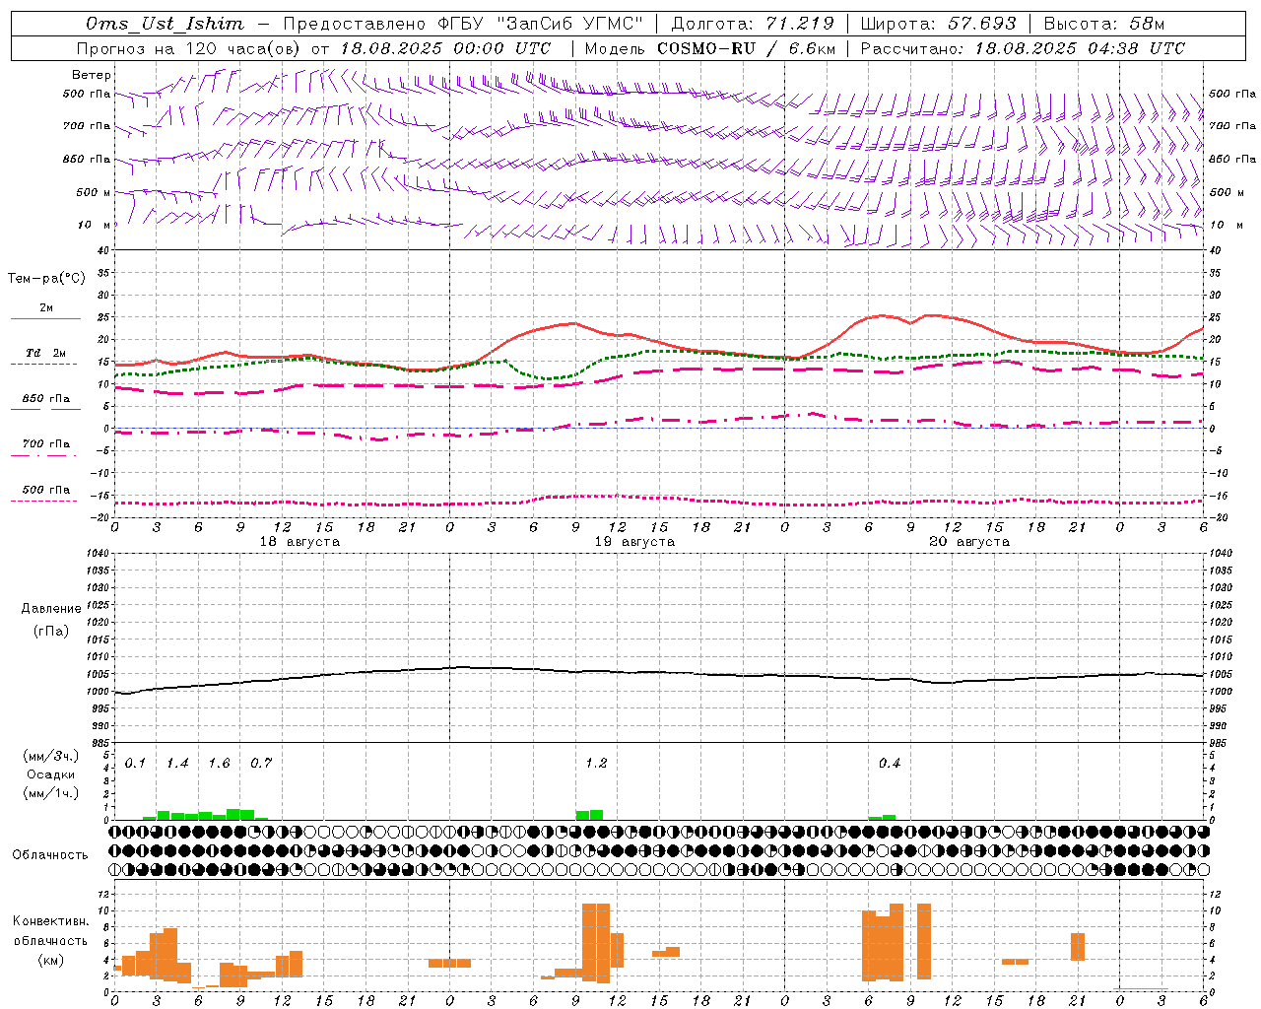
Task: Click the Долгота: 71.219 value
Action: [753, 24]
